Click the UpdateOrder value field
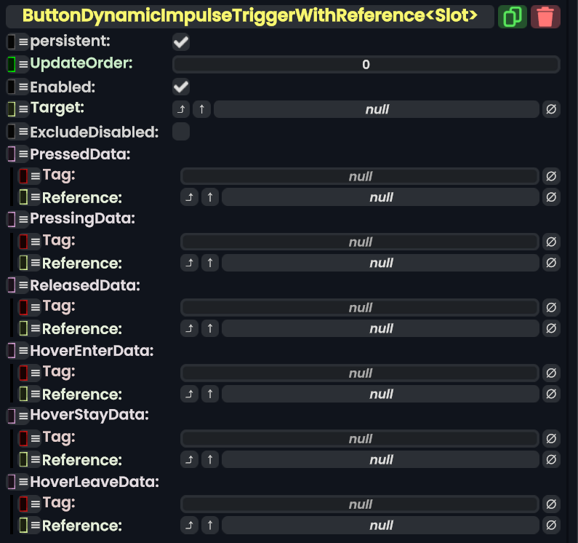578x543 pixels. (x=366, y=64)
